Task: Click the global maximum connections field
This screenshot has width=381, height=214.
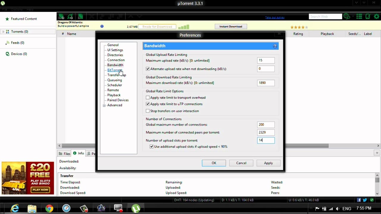Action: (x=266, y=125)
